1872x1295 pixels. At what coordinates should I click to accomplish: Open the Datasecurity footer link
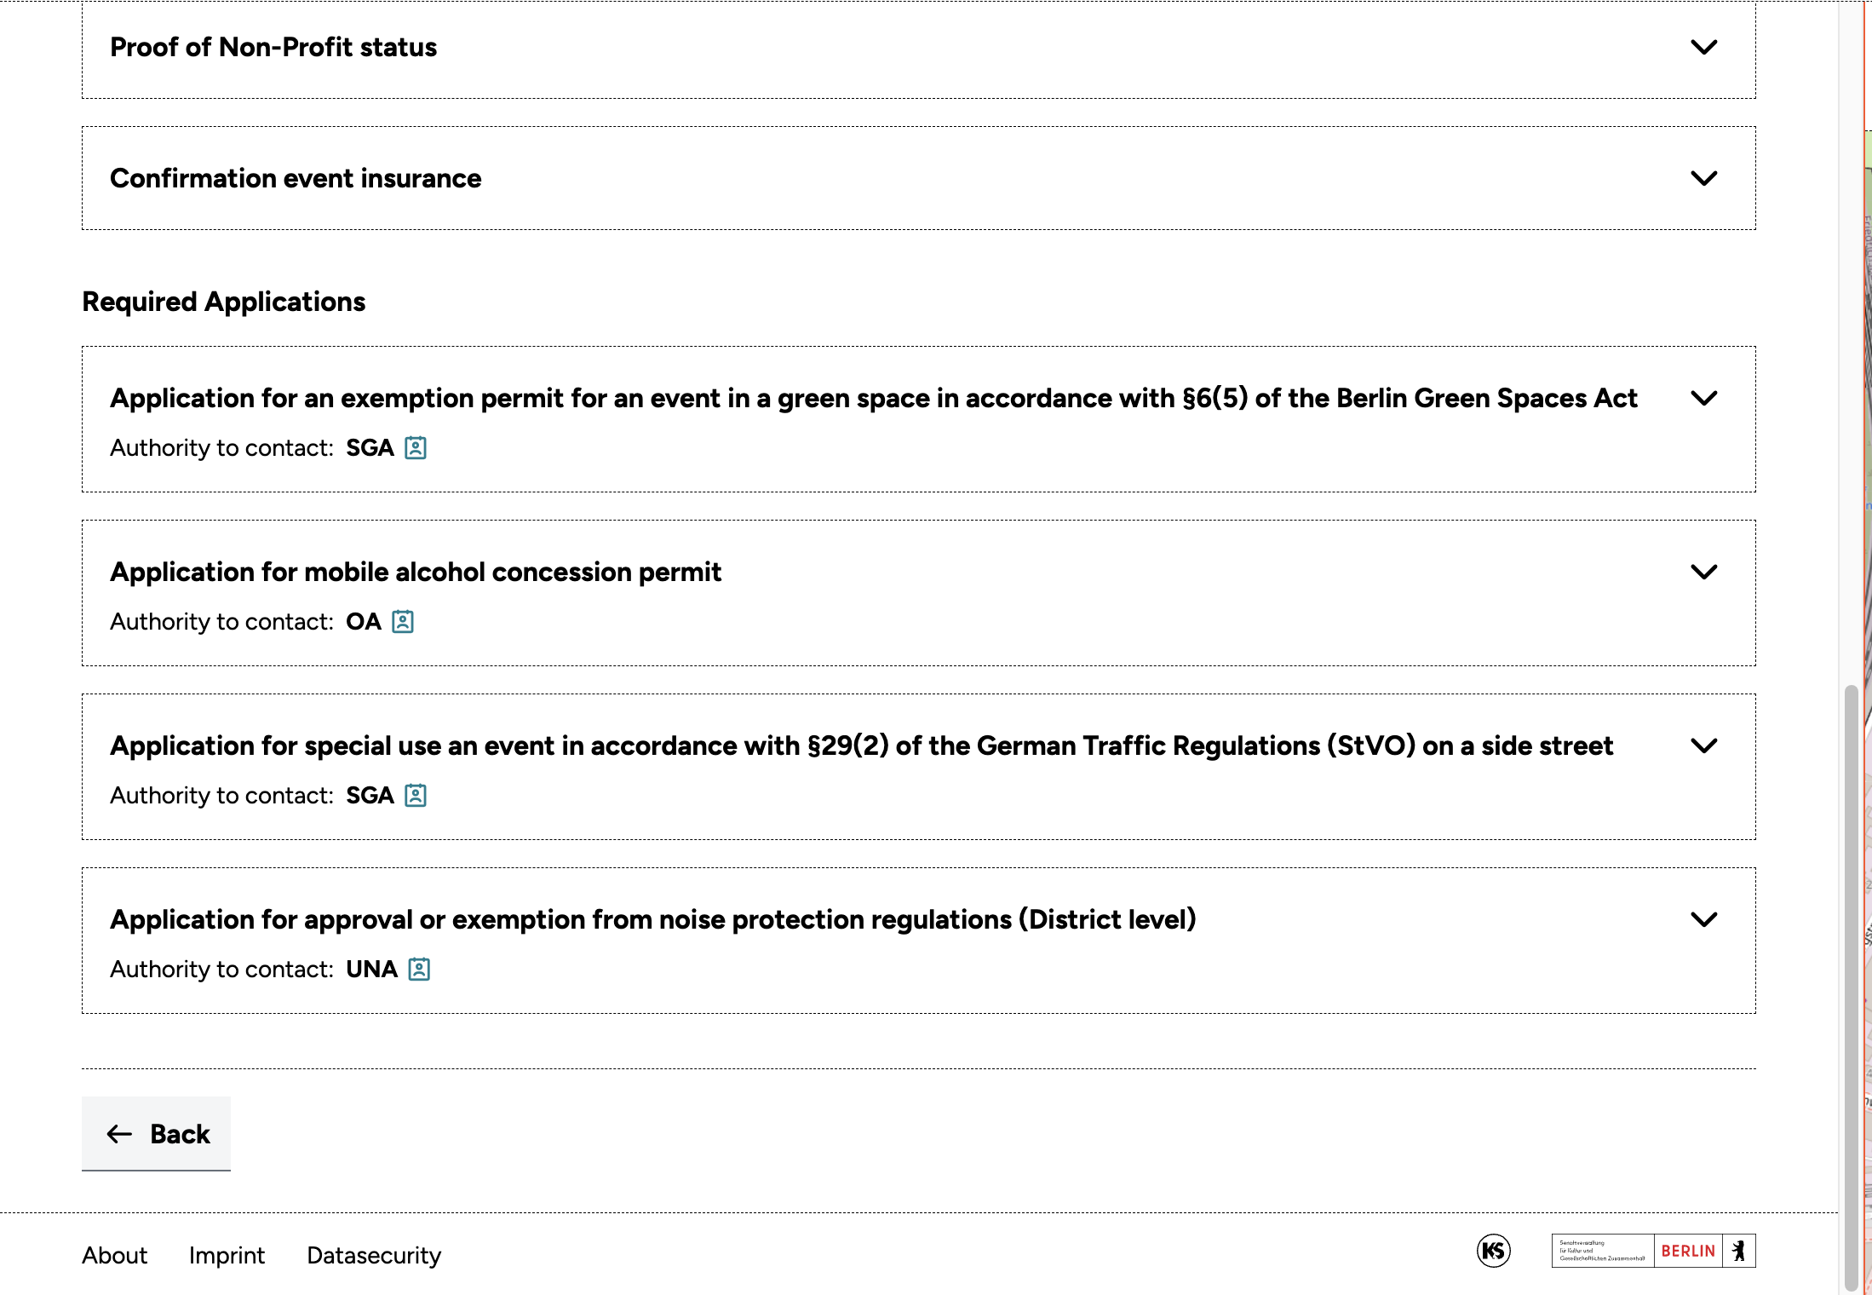374,1256
